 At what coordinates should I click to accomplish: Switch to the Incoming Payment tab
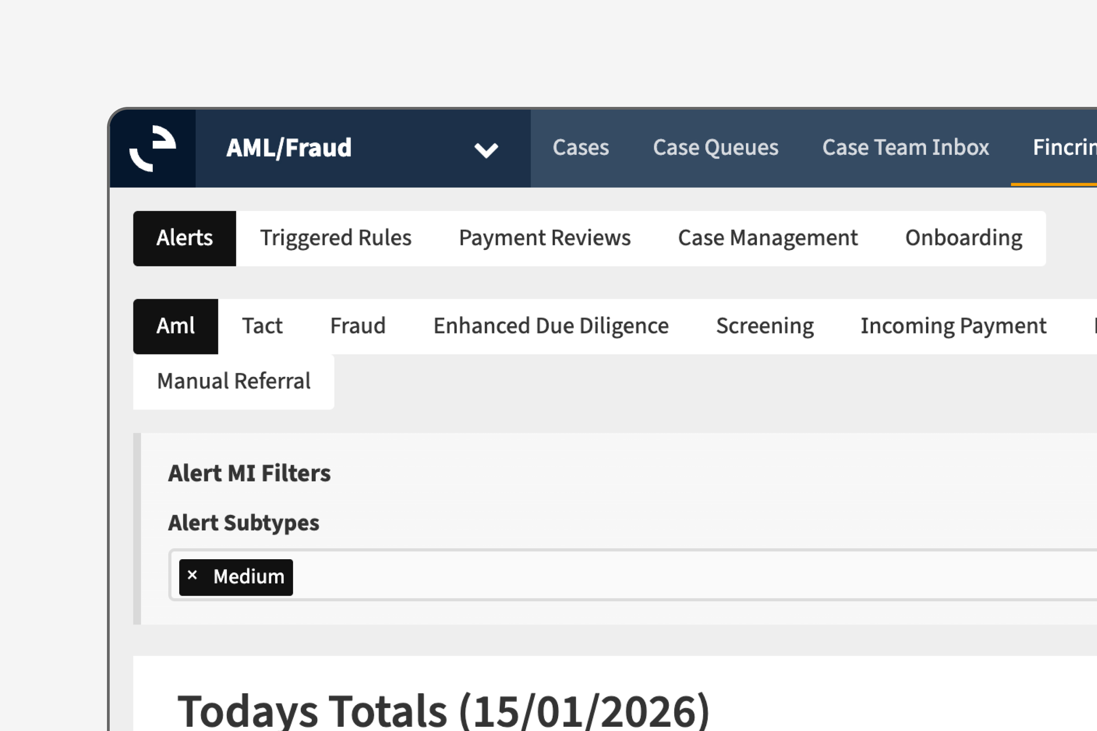click(953, 326)
